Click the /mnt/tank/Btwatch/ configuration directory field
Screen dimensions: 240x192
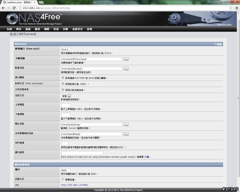[91, 69]
